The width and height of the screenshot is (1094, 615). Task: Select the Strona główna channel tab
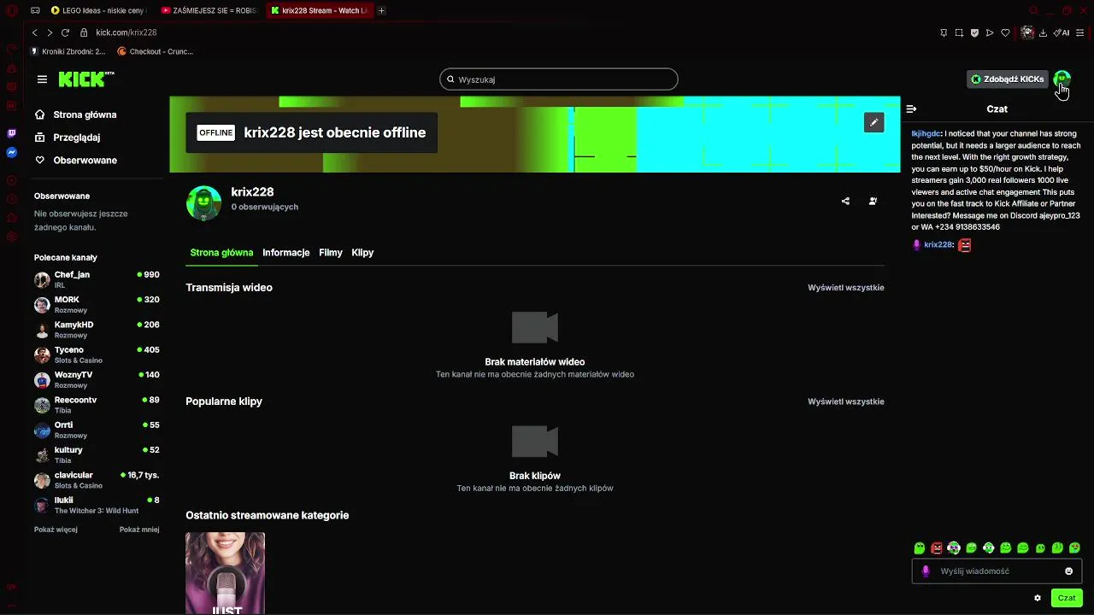tap(221, 253)
